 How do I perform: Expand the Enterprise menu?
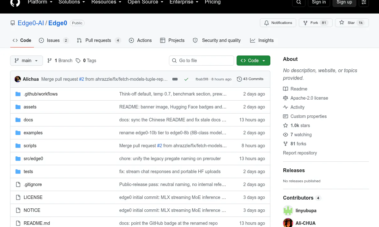point(184,2)
